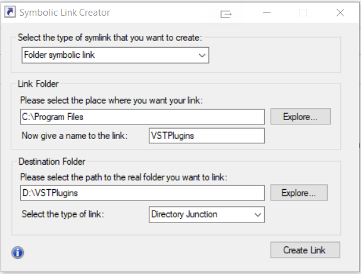Minimize the Symbolic Link Creator window

(267, 12)
